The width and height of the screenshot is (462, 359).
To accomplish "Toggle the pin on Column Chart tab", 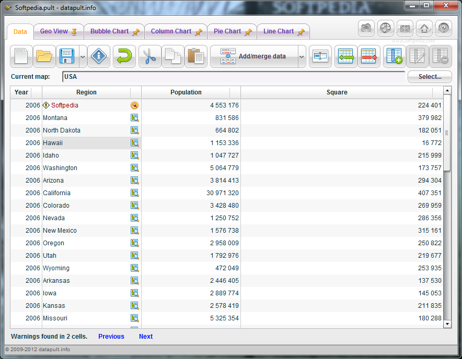I will [x=199, y=32].
